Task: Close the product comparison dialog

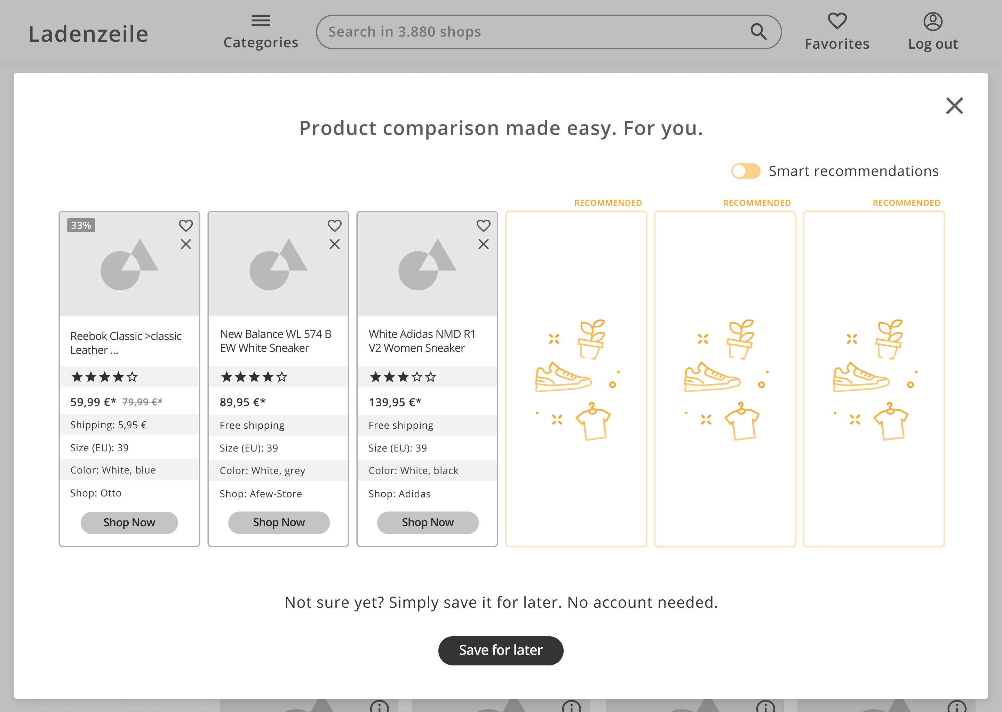Action: click(954, 106)
